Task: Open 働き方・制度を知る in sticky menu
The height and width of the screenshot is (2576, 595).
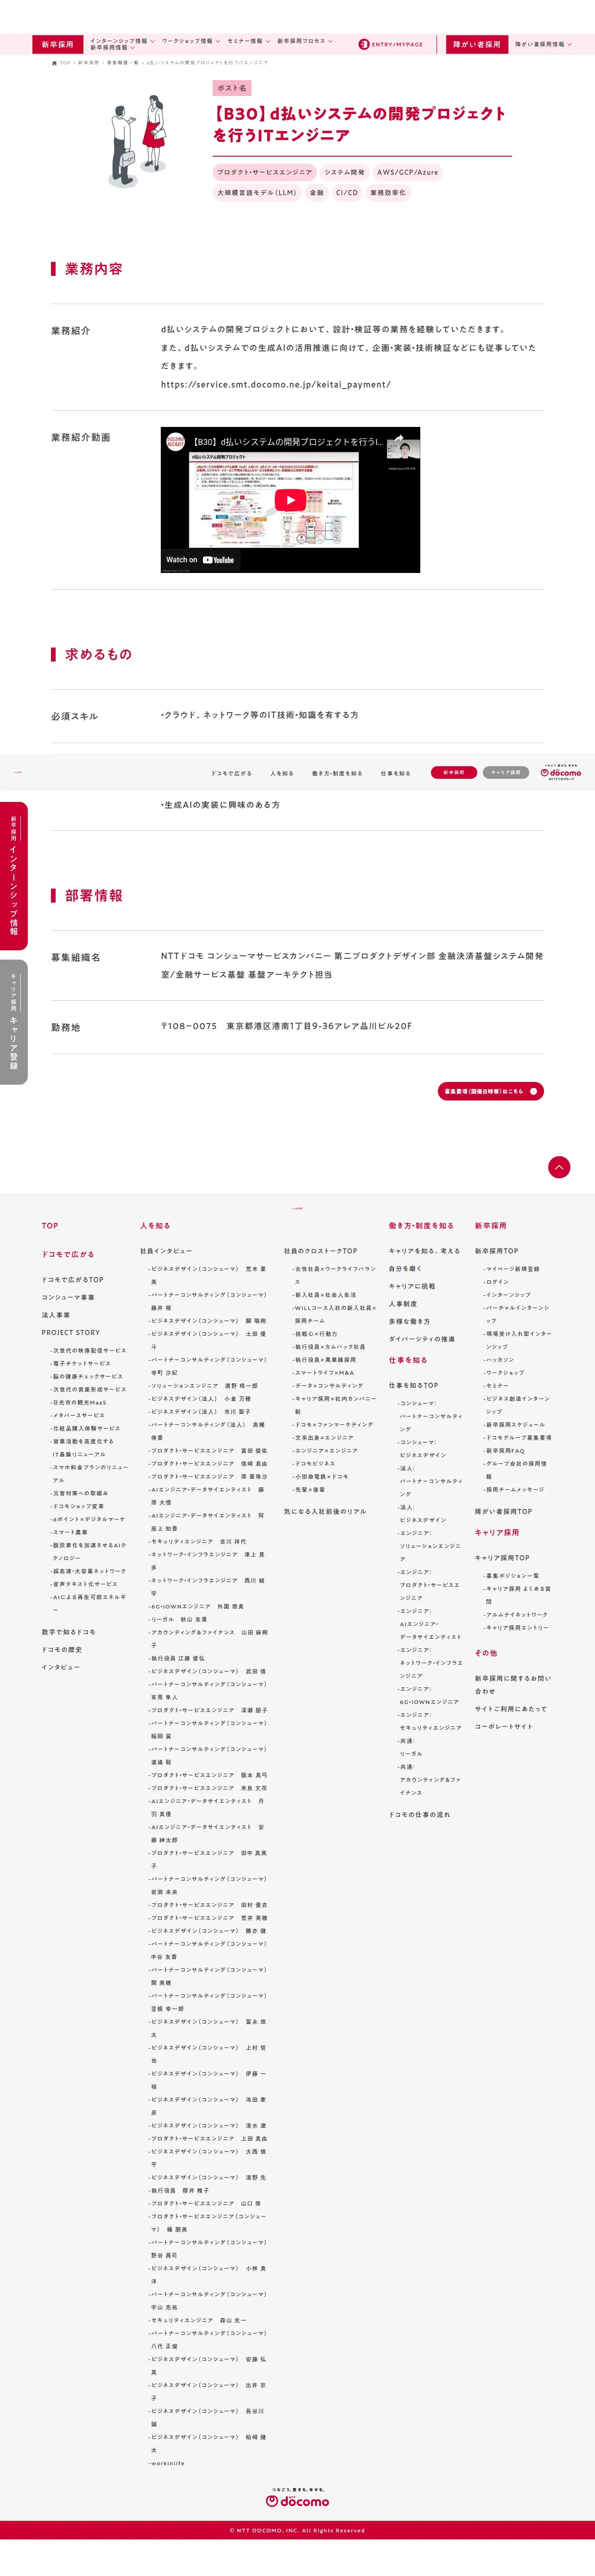Action: [337, 773]
